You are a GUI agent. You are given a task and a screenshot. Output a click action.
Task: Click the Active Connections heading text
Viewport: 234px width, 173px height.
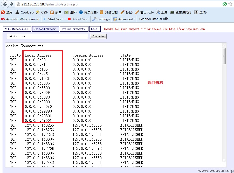[x=25, y=46]
